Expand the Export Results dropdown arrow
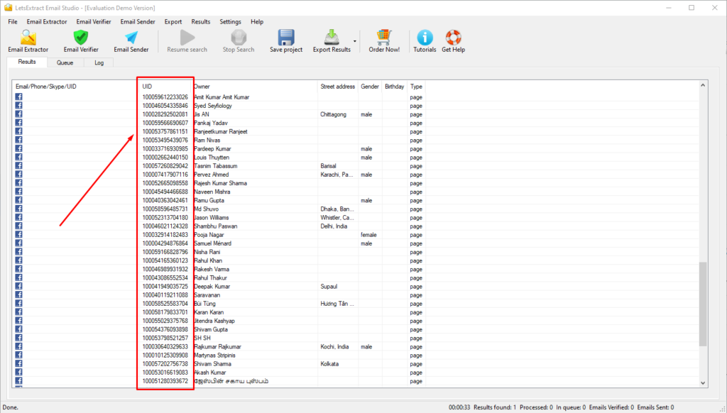 point(355,41)
